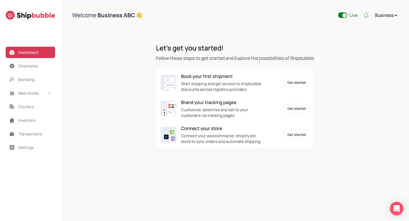
Task: Expand the Web stores chevron
Action: 50,93
